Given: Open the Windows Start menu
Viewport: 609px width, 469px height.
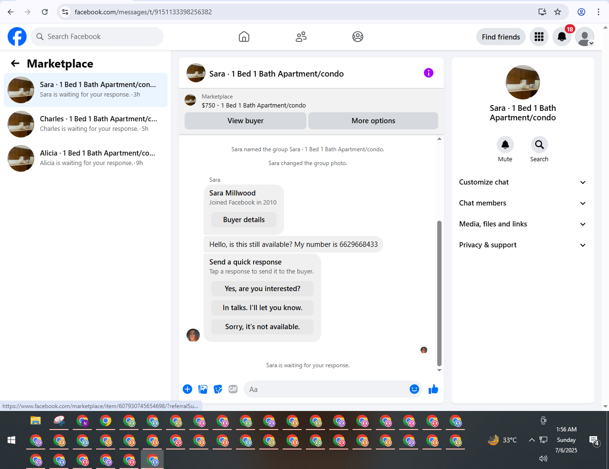Looking at the screenshot, I should (x=11, y=440).
